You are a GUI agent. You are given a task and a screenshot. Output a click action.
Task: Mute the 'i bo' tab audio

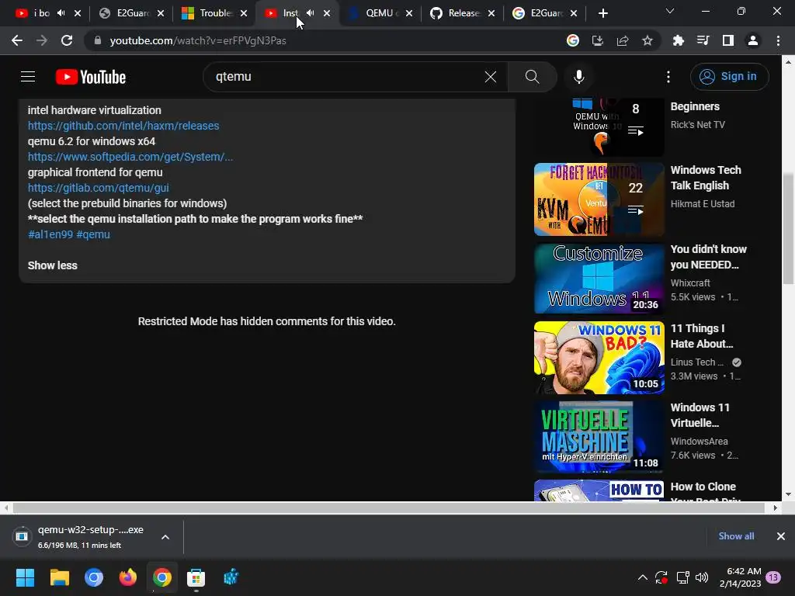point(61,13)
